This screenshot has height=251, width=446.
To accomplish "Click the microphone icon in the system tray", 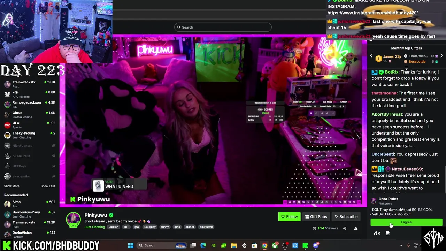I will coord(408,245).
